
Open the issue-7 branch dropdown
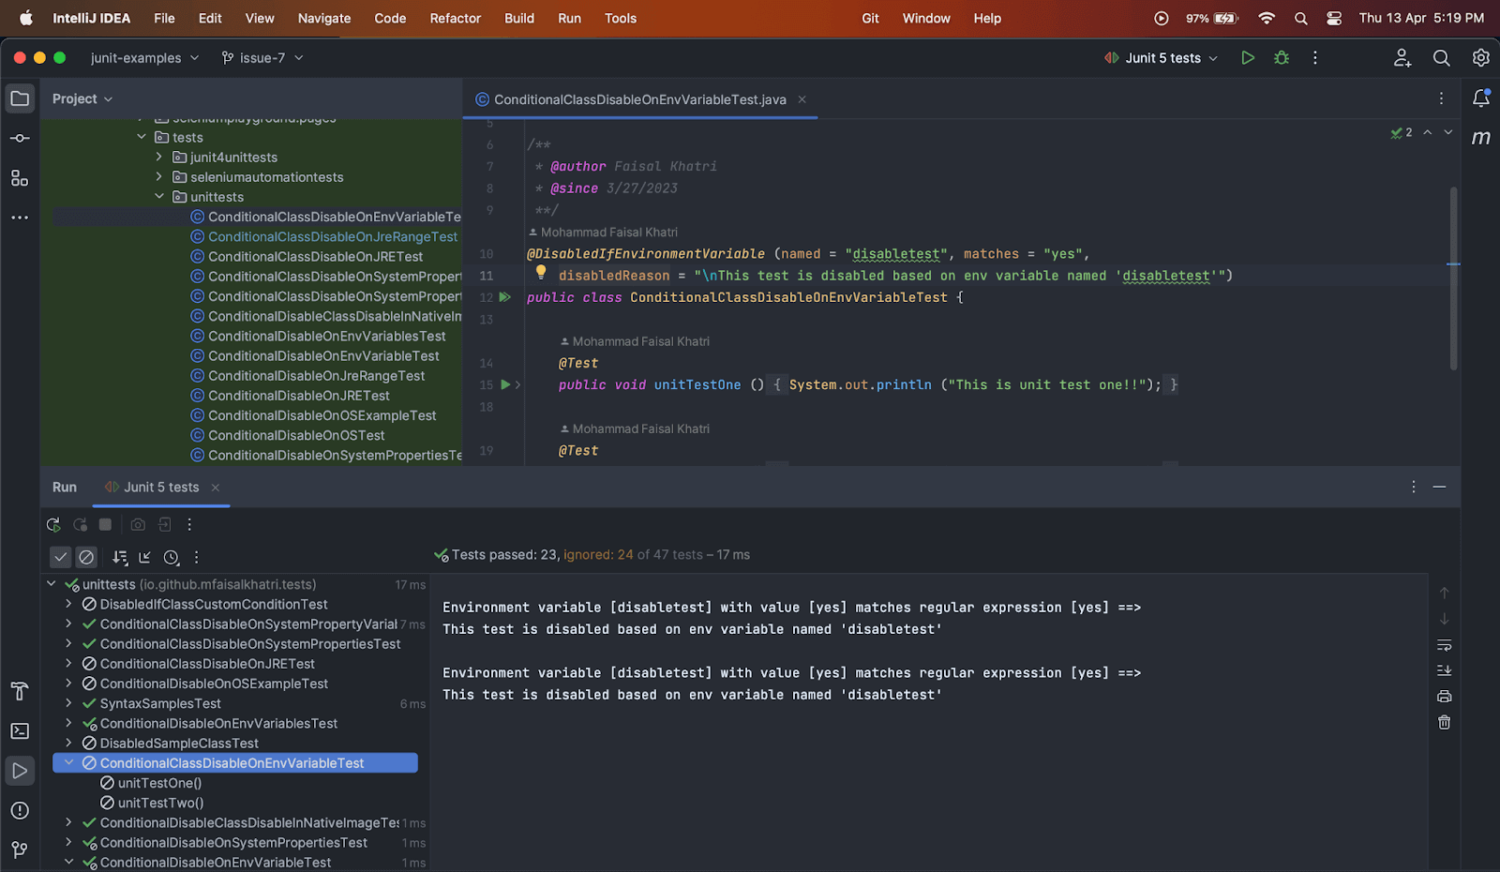262,58
